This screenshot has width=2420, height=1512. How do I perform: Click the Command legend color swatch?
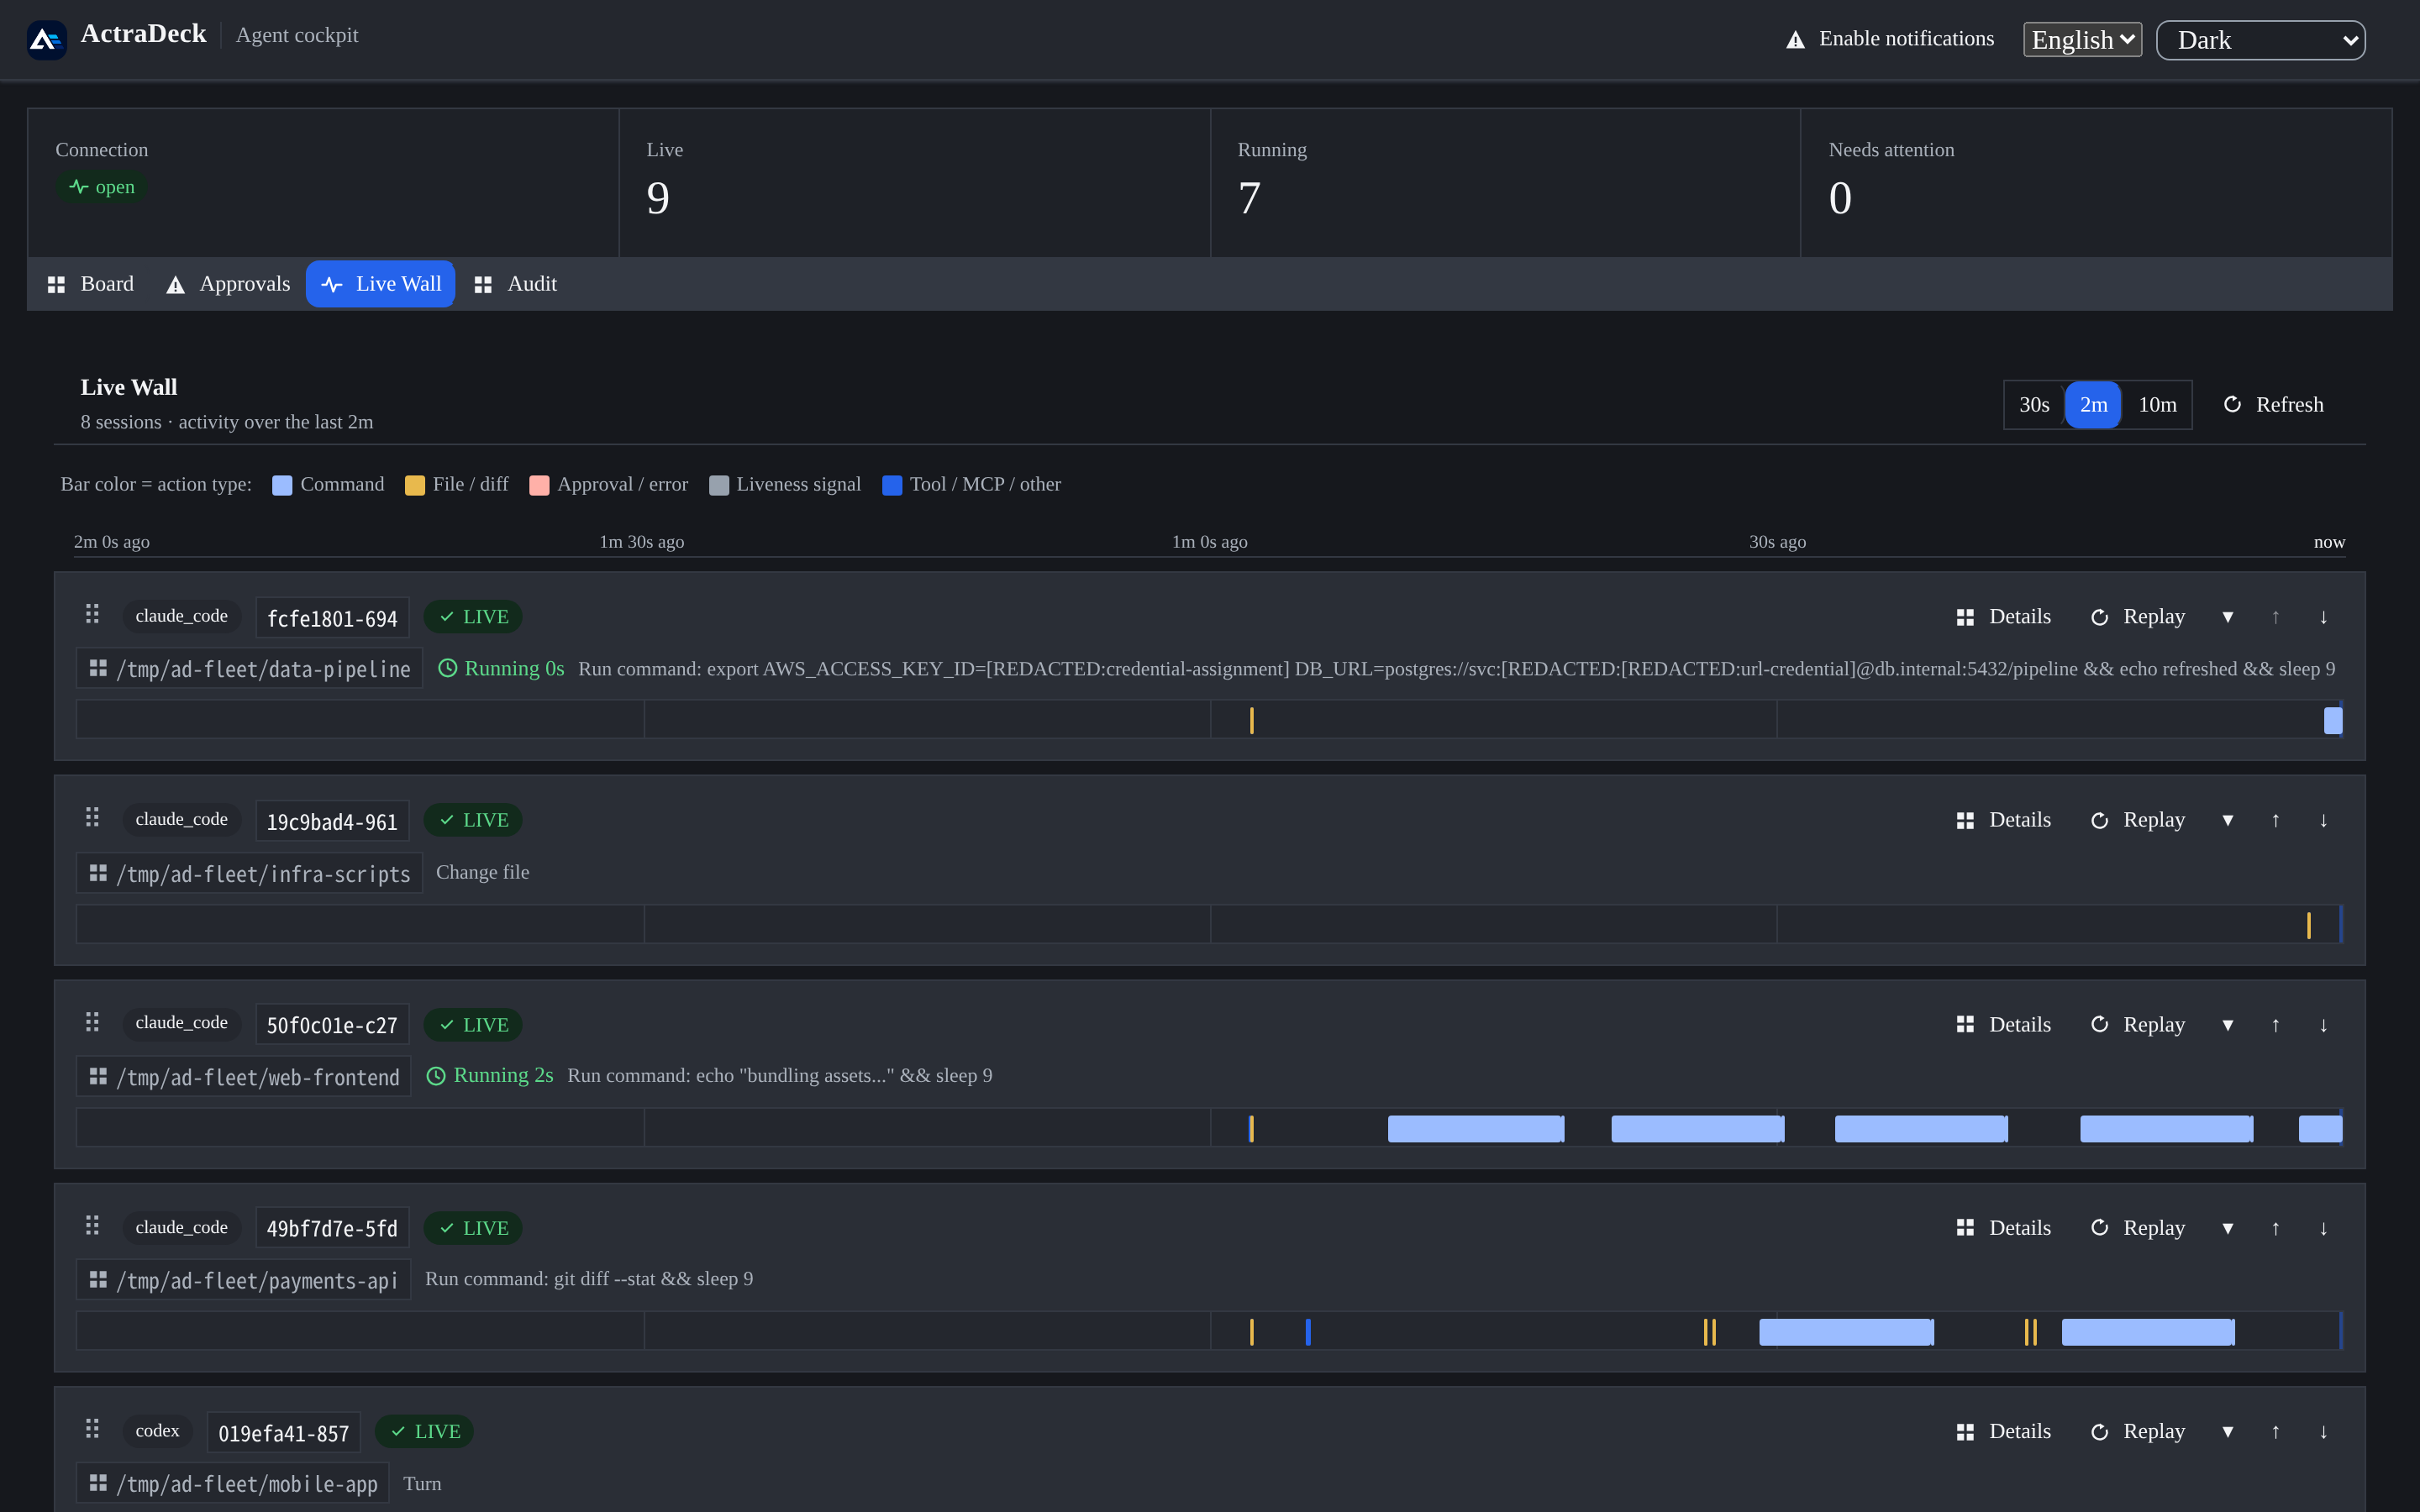point(282,485)
